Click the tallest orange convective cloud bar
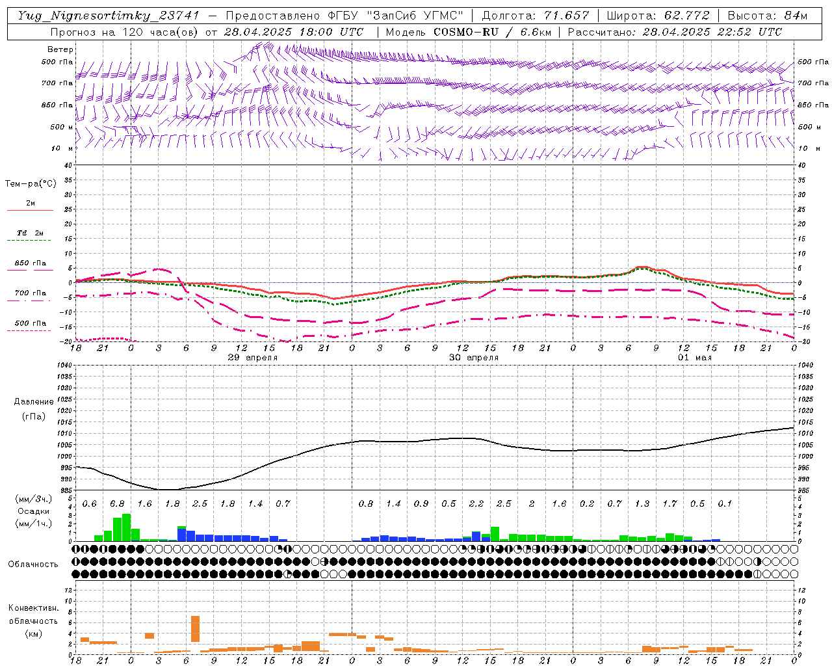Viewport: 832px width, 666px height. click(195, 629)
